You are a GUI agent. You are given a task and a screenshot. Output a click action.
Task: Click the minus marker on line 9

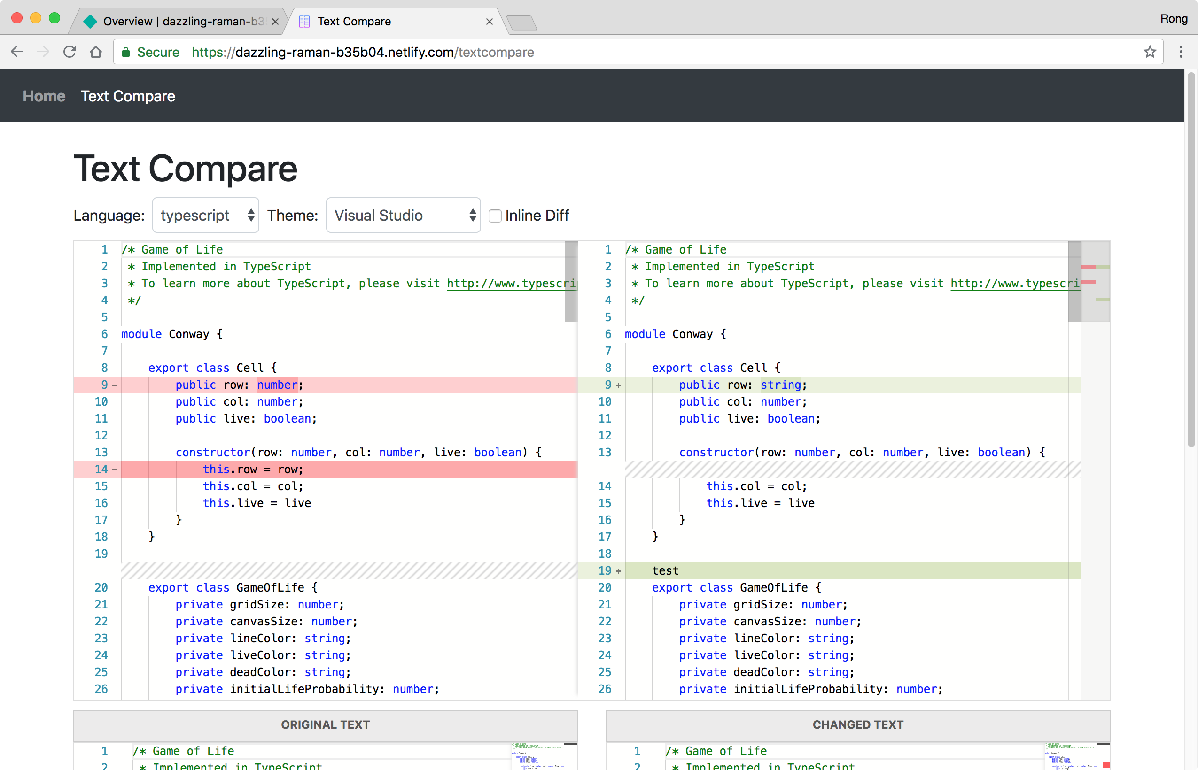point(115,385)
